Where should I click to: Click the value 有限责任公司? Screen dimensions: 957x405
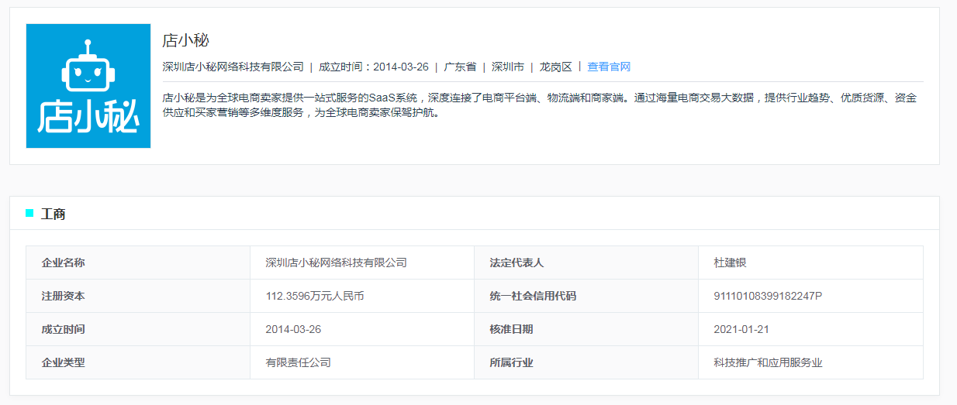[299, 362]
